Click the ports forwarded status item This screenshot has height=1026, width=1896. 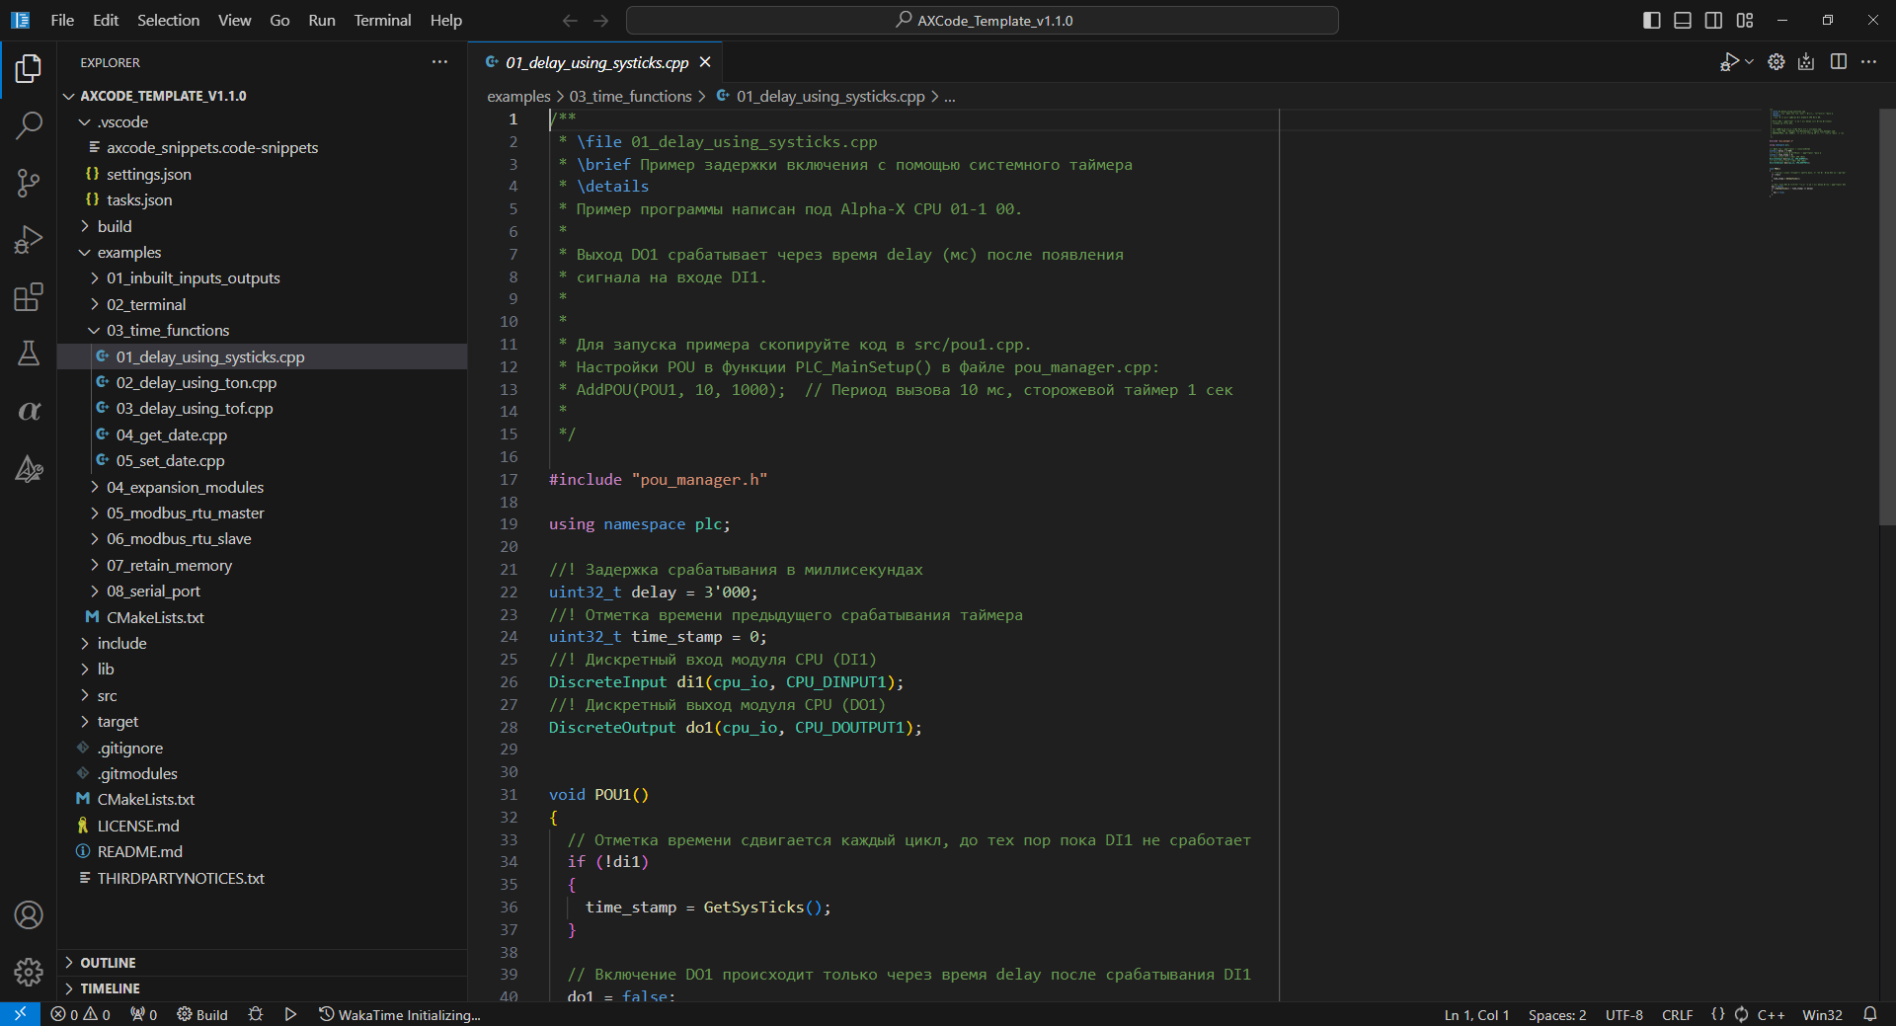(144, 1014)
